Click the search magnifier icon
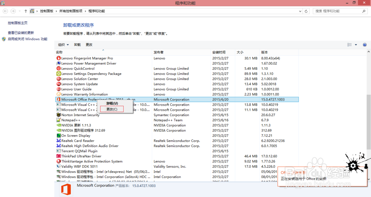Image resolution: width=371 pixels, height=197 pixels. click(364, 11)
